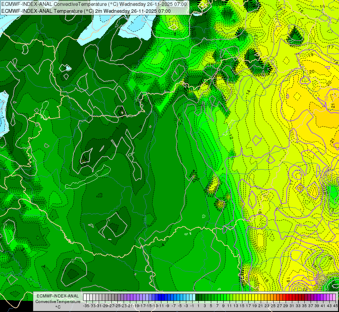Click the legend value '-35'
The width and height of the screenshot is (339, 312).
(86, 306)
